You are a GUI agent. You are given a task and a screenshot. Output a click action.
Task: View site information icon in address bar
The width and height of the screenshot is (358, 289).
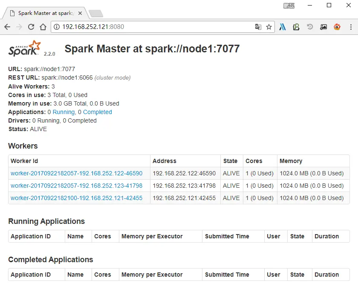pos(57,27)
